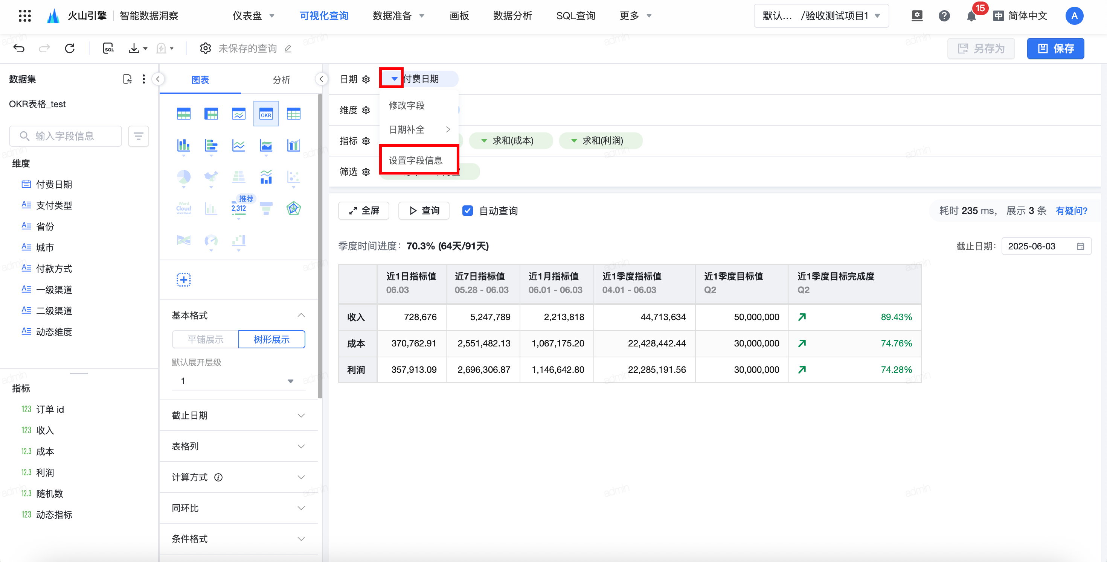Open the 截止日期 date picker field
The height and width of the screenshot is (562, 1107).
click(x=1046, y=246)
